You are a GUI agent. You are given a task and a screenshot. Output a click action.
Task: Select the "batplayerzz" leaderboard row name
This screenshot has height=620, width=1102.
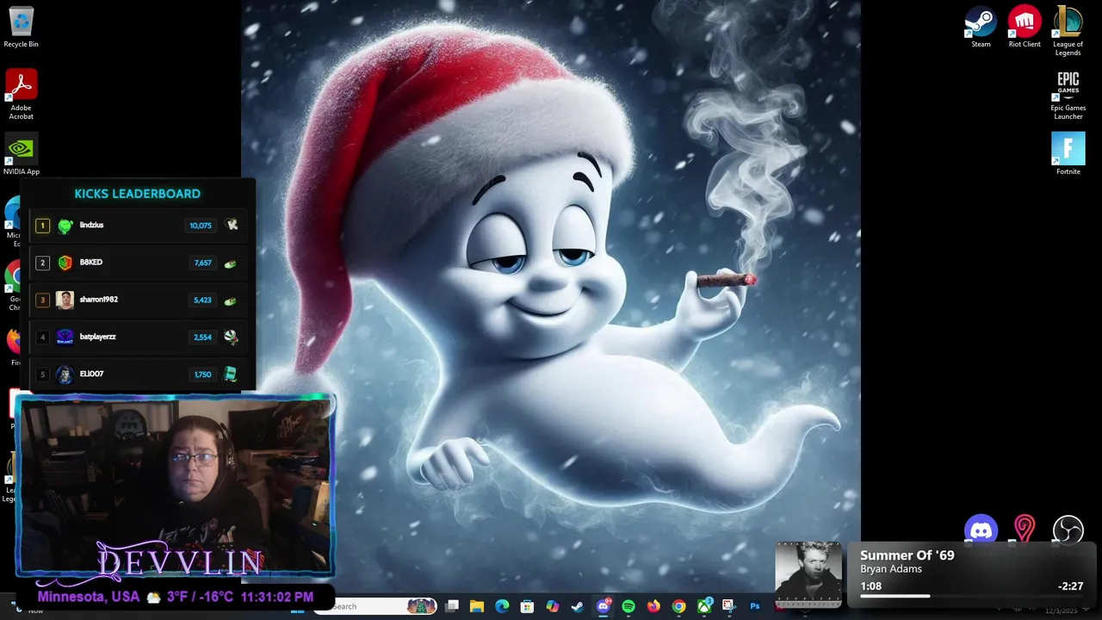pyautogui.click(x=97, y=337)
